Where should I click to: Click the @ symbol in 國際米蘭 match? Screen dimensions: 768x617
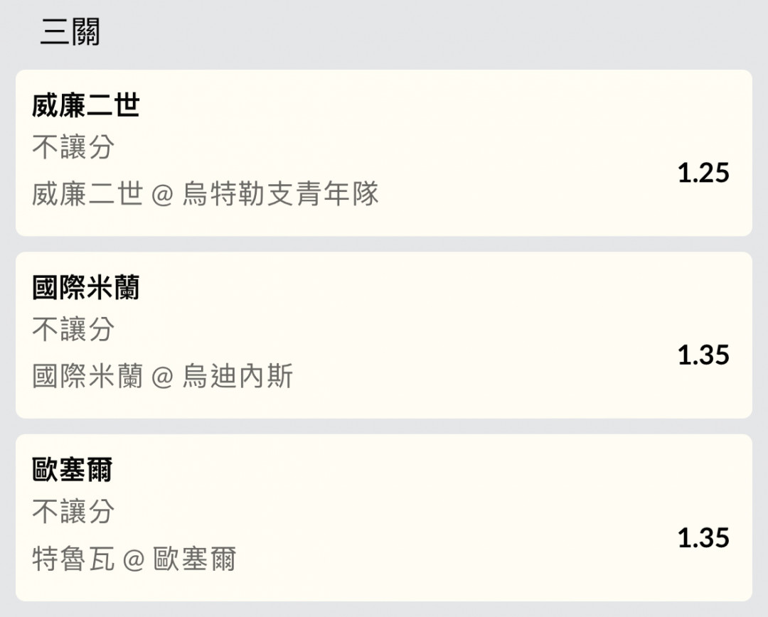[x=163, y=377]
